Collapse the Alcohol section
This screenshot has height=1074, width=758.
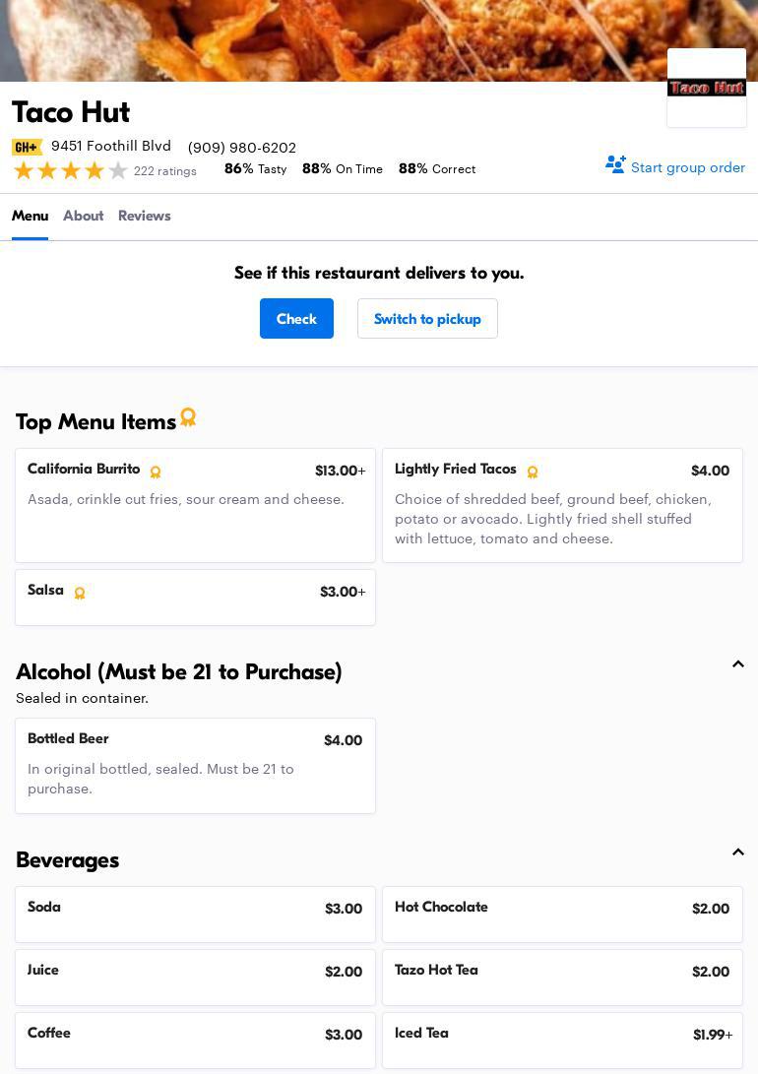pos(737,664)
